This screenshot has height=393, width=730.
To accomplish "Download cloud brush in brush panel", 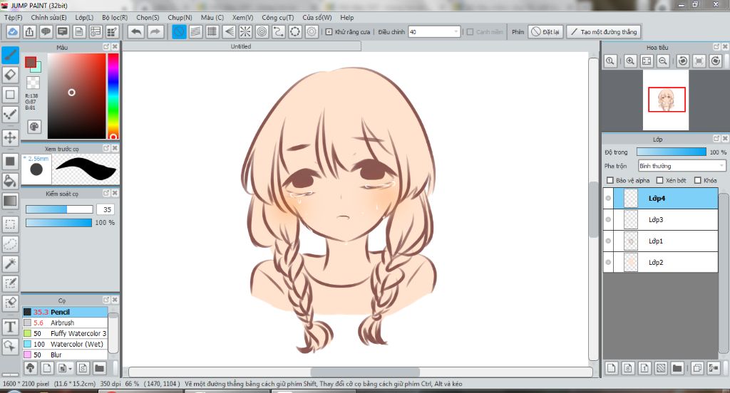I will point(30,368).
